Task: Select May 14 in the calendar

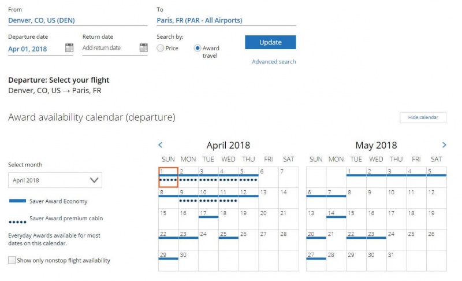Action: point(336,219)
